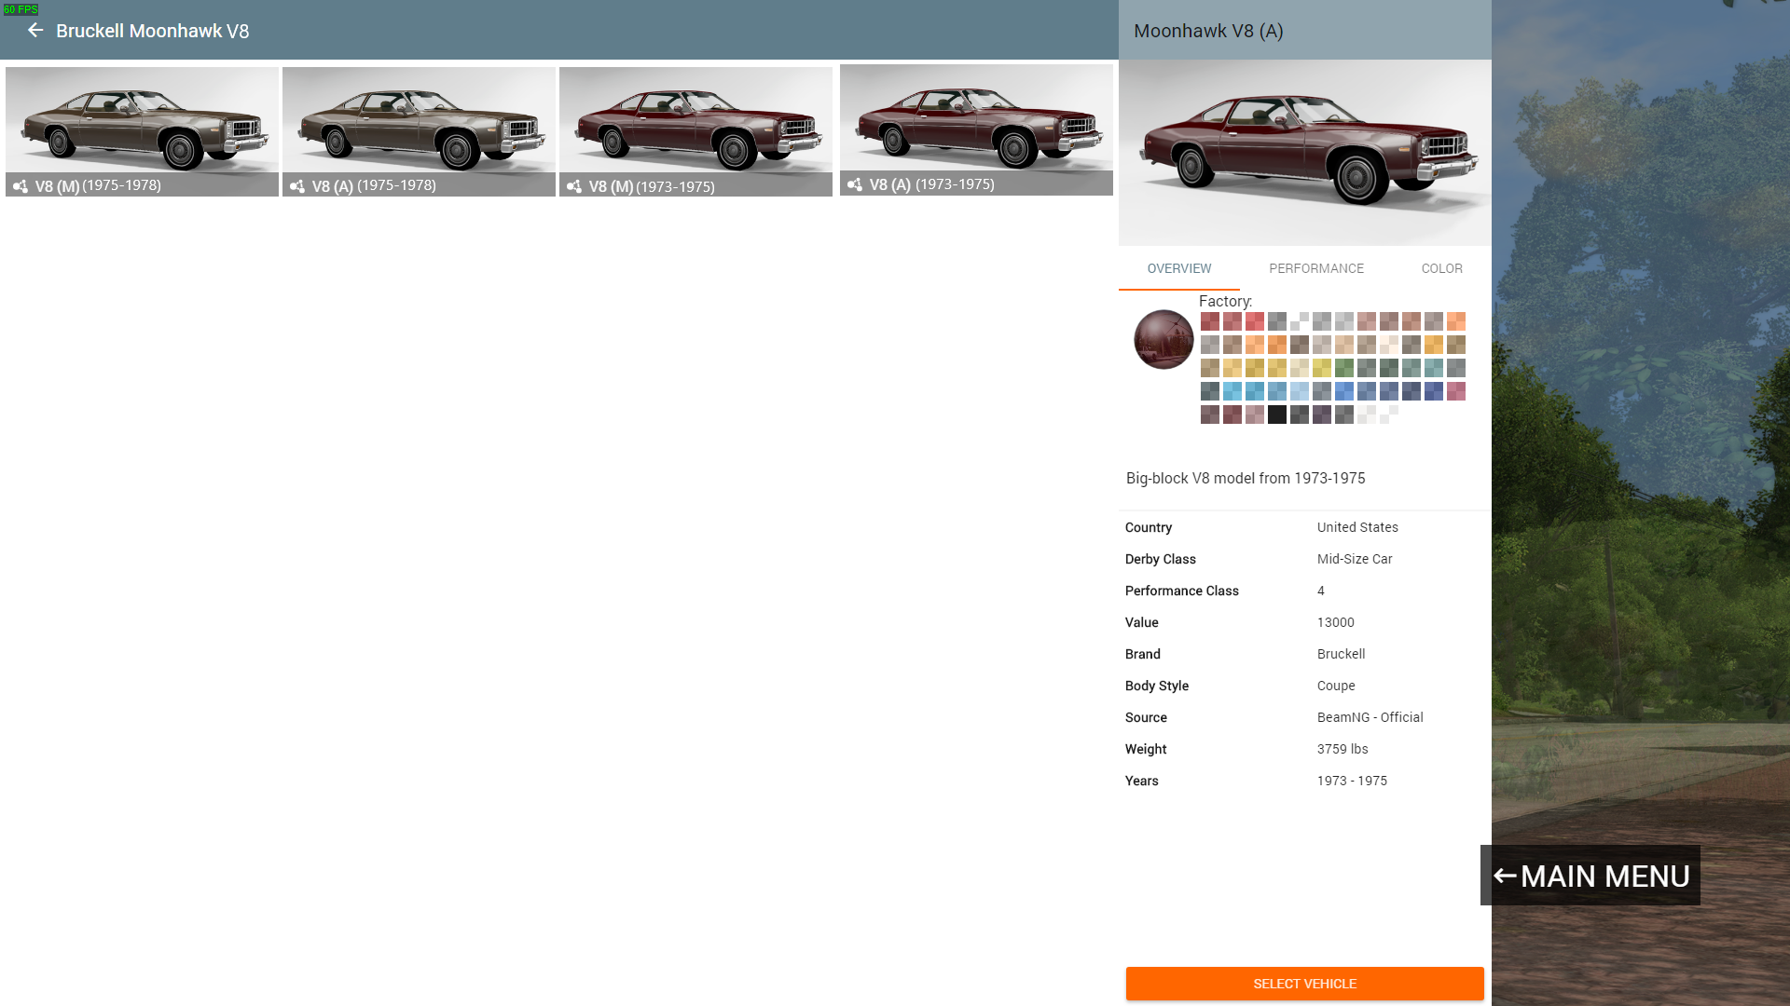
Task: Go back using the arrow beside Bruckell Moonhawk V8
Action: pyautogui.click(x=35, y=31)
